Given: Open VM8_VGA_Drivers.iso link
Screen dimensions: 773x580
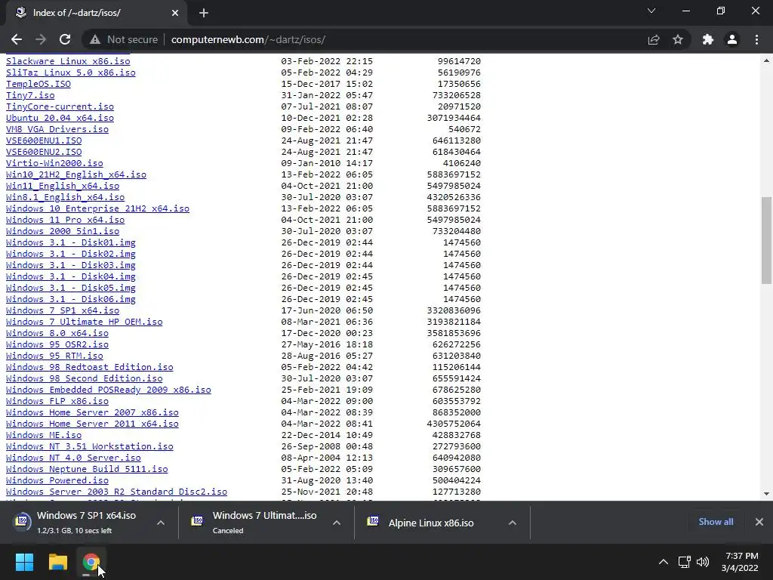Looking at the screenshot, I should 57,129.
